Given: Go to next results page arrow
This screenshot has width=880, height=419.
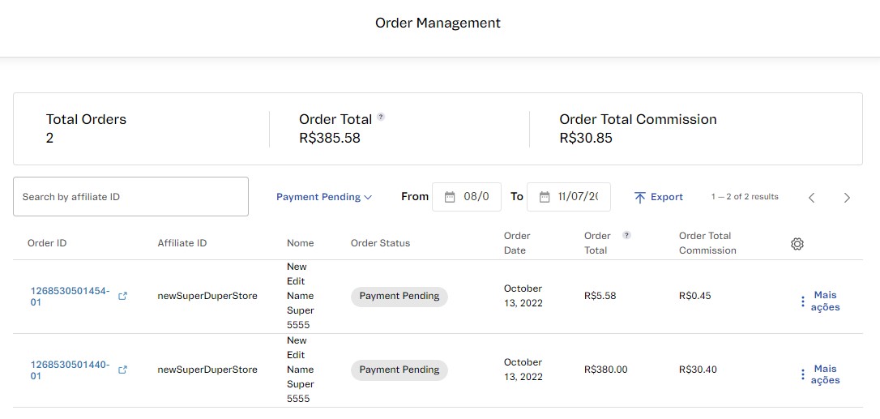Looking at the screenshot, I should [847, 198].
